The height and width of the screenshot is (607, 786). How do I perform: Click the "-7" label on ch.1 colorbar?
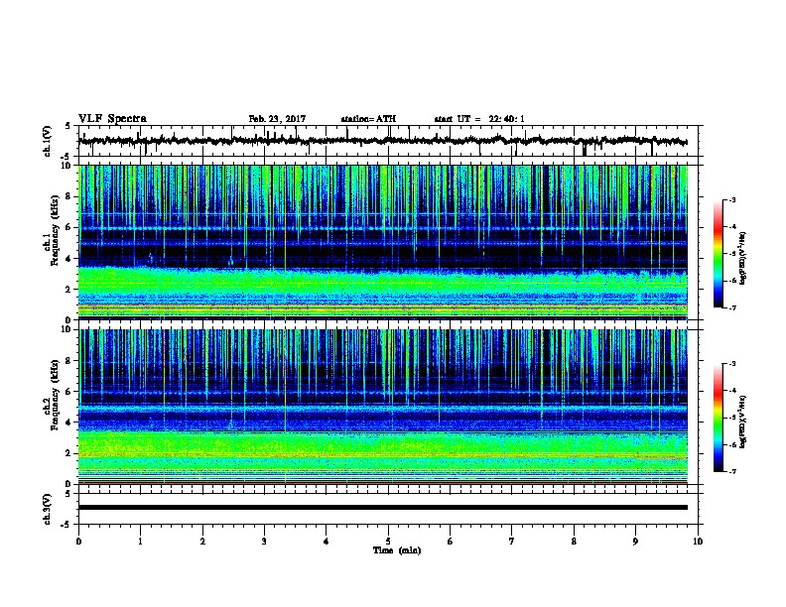tap(732, 307)
